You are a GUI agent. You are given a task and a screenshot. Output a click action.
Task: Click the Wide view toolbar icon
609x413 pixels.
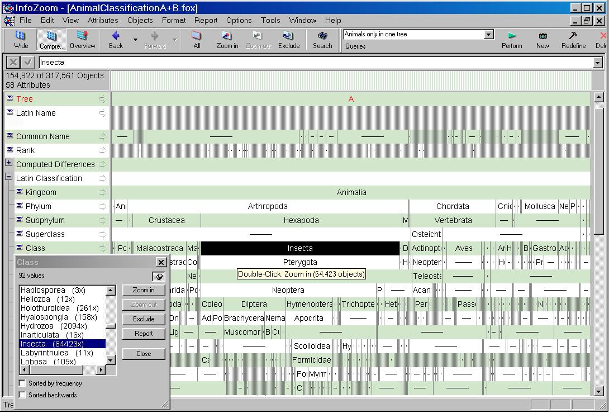click(21, 39)
